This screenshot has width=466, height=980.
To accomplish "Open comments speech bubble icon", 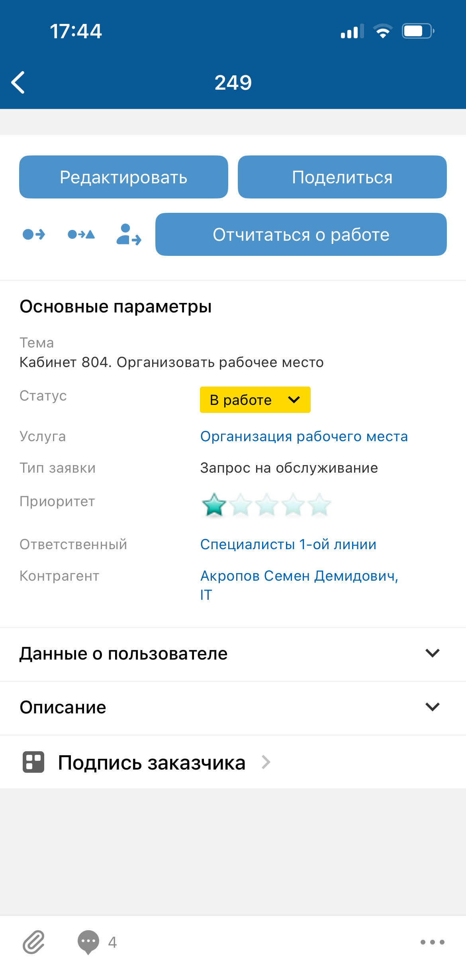I will point(88,942).
